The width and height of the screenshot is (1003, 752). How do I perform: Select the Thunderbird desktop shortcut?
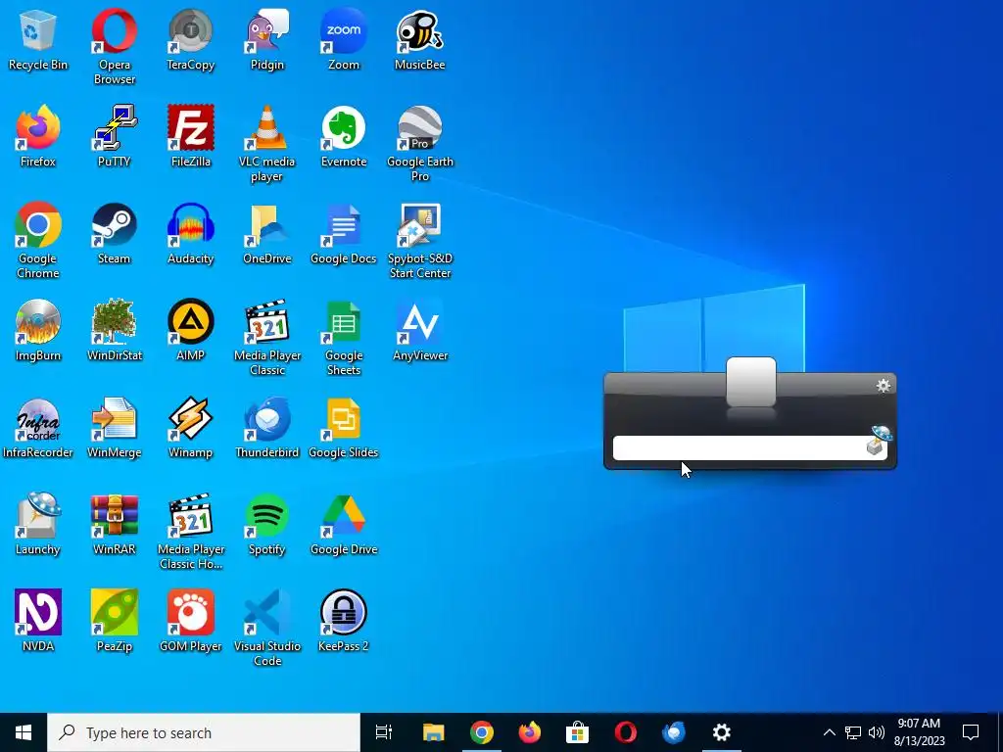click(267, 427)
